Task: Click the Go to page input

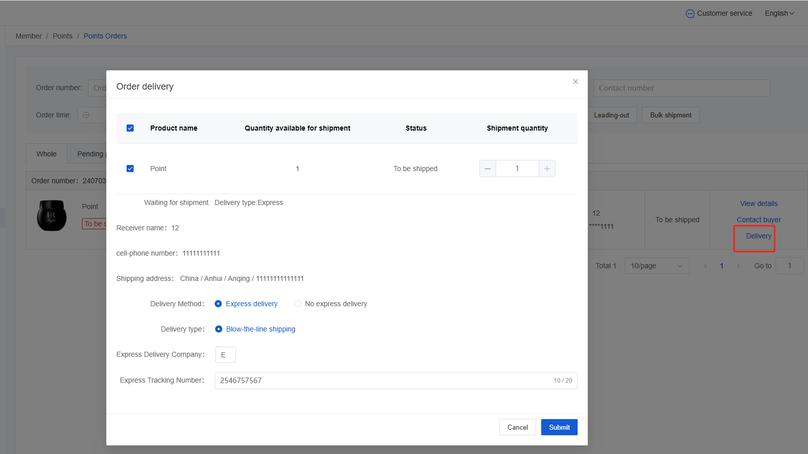Action: pos(789,266)
